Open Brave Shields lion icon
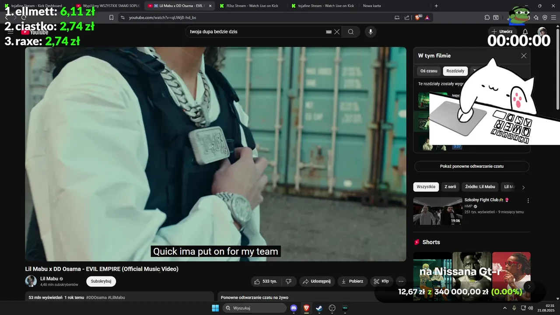560x315 pixels. click(418, 17)
